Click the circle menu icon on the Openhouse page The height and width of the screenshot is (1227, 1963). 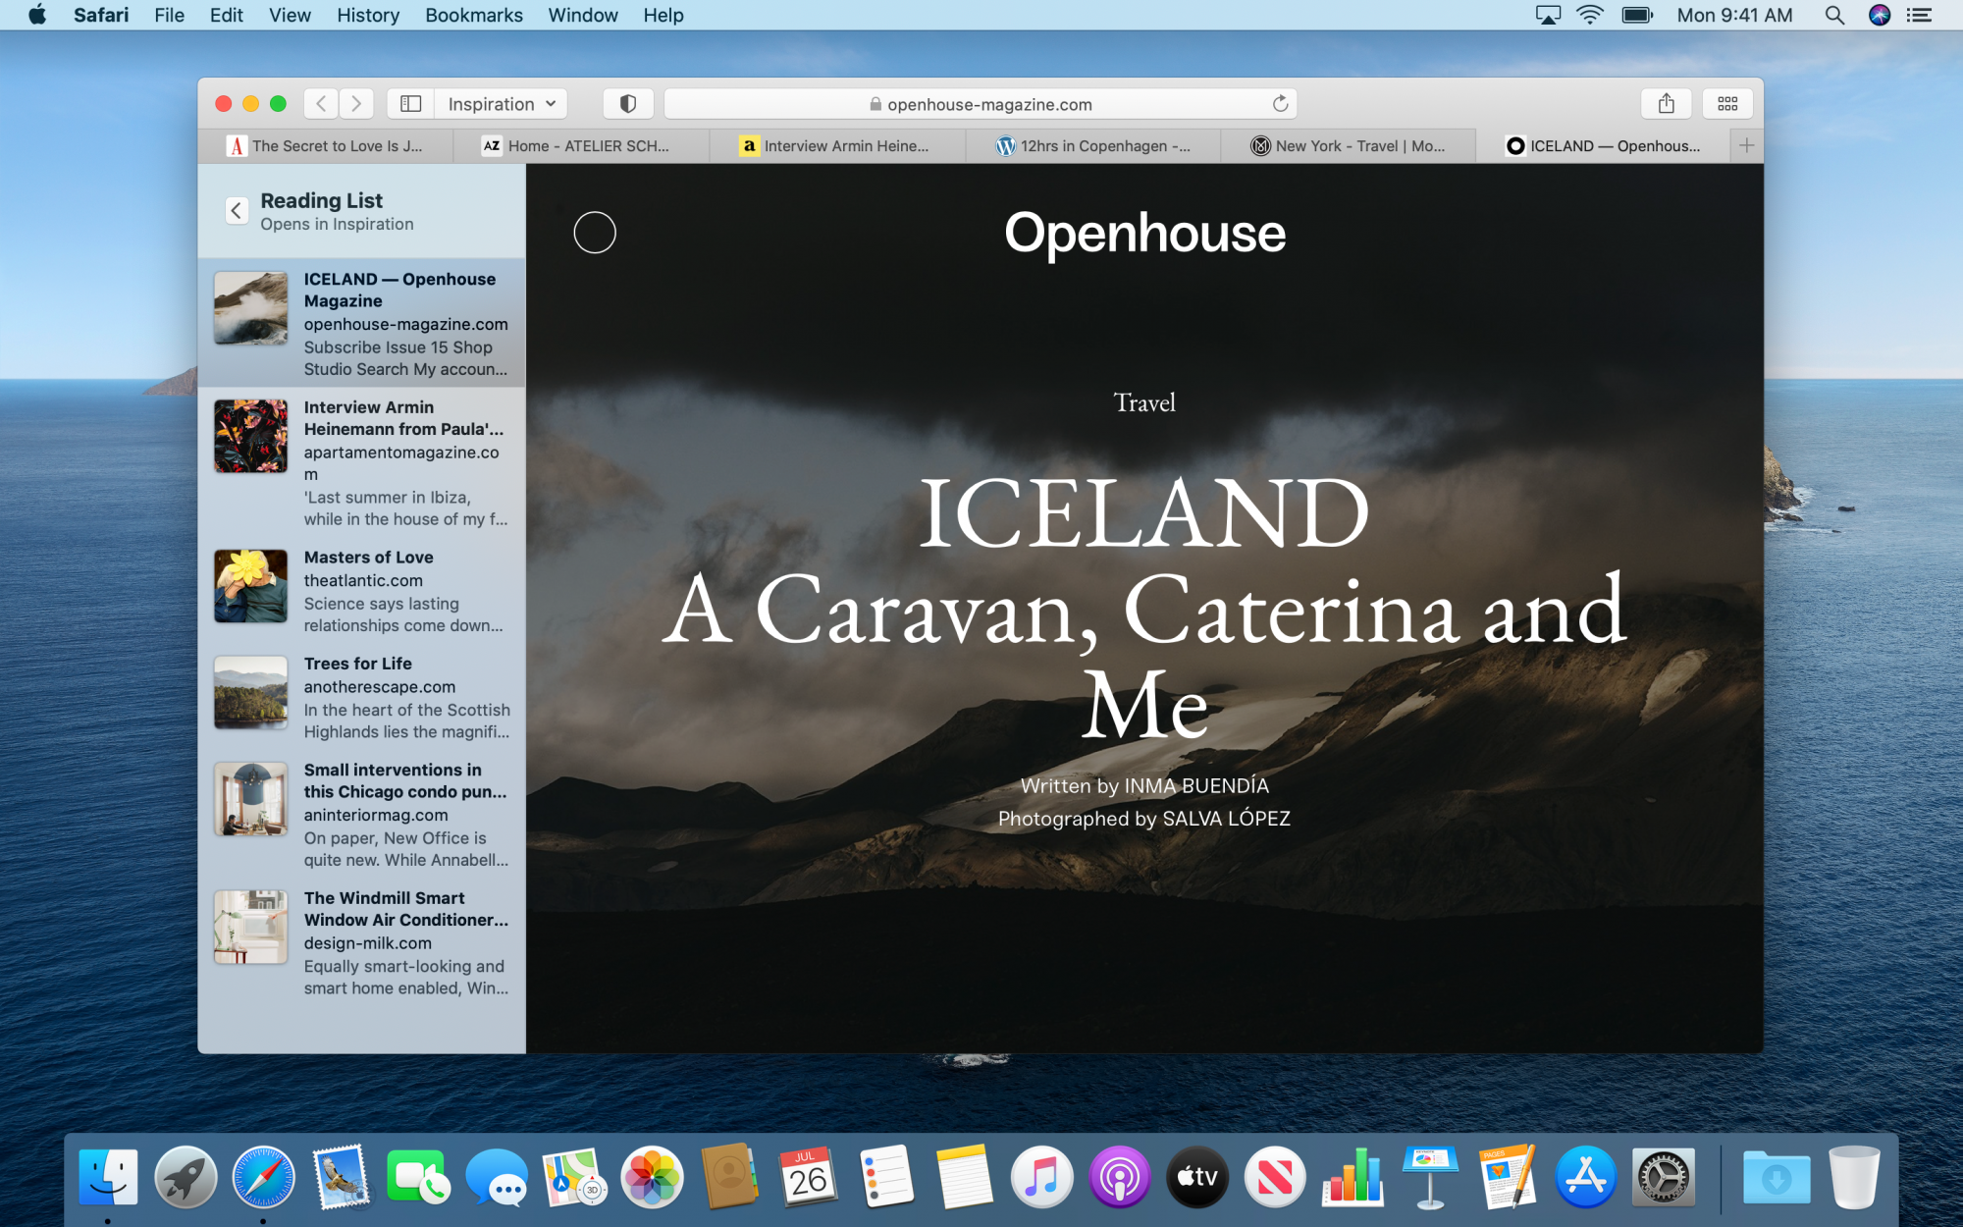(595, 233)
